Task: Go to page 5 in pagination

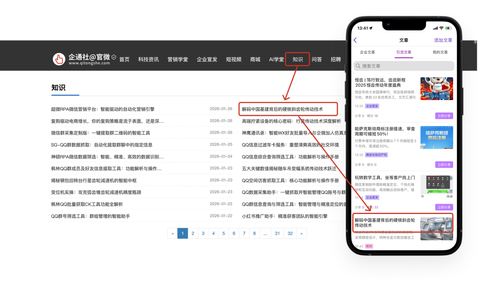Action: click(x=224, y=233)
